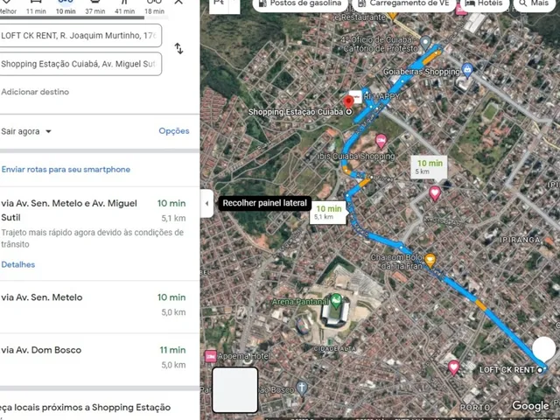Click the Goiabeiras Shopping map label
Image resolution: width=560 pixels, height=420 pixels.
coord(422,72)
